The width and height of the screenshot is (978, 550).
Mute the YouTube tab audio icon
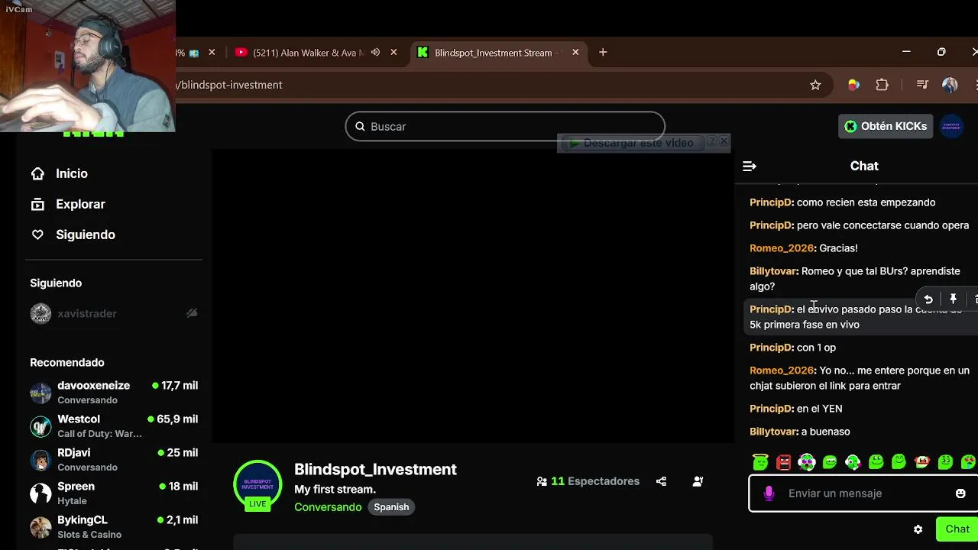tap(375, 53)
